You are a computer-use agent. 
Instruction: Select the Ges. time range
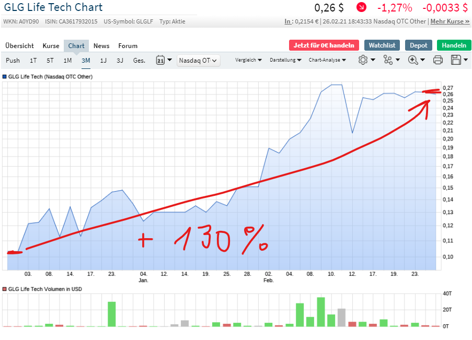pos(139,61)
